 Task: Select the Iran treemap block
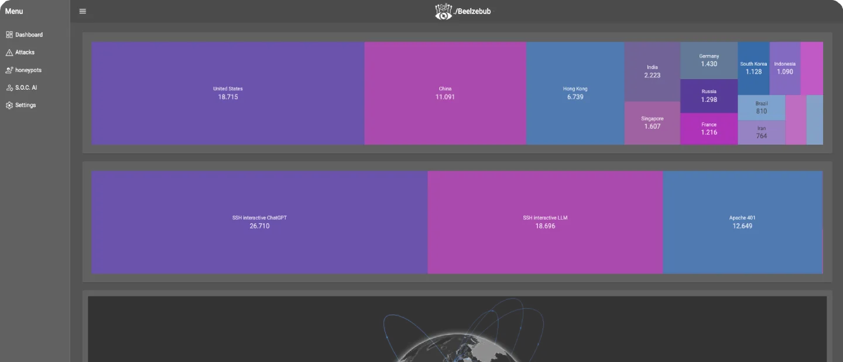tap(761, 132)
